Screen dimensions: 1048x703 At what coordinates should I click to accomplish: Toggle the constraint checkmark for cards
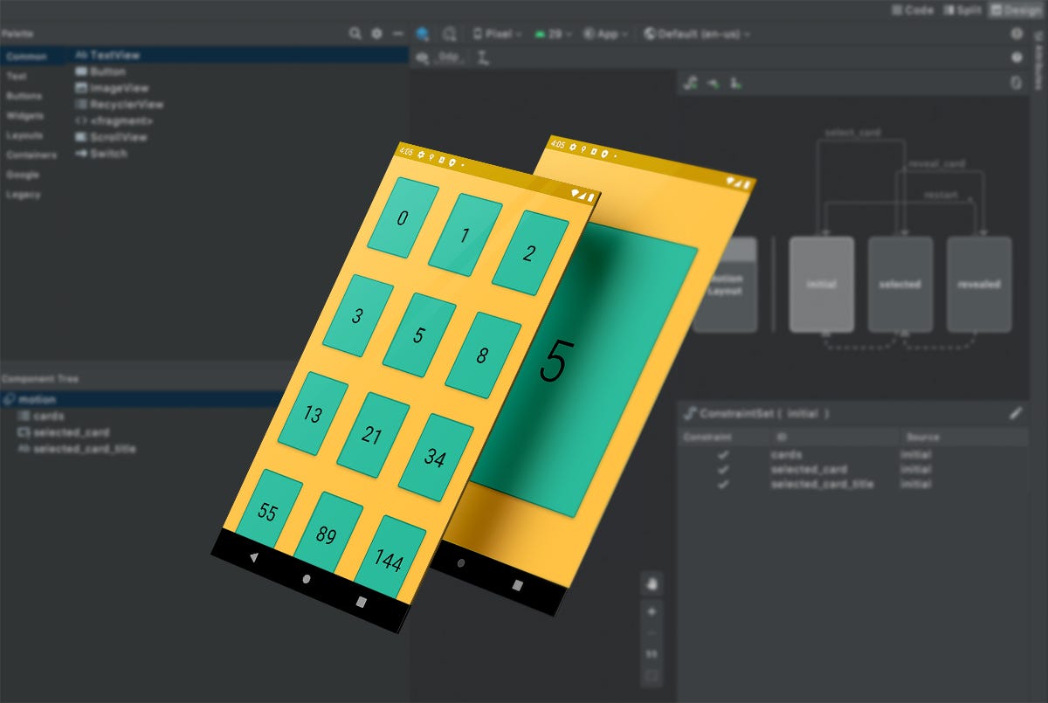tap(723, 454)
